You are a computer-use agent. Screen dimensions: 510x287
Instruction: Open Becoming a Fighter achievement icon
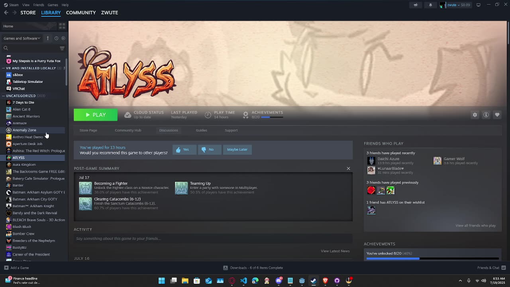(x=85, y=188)
